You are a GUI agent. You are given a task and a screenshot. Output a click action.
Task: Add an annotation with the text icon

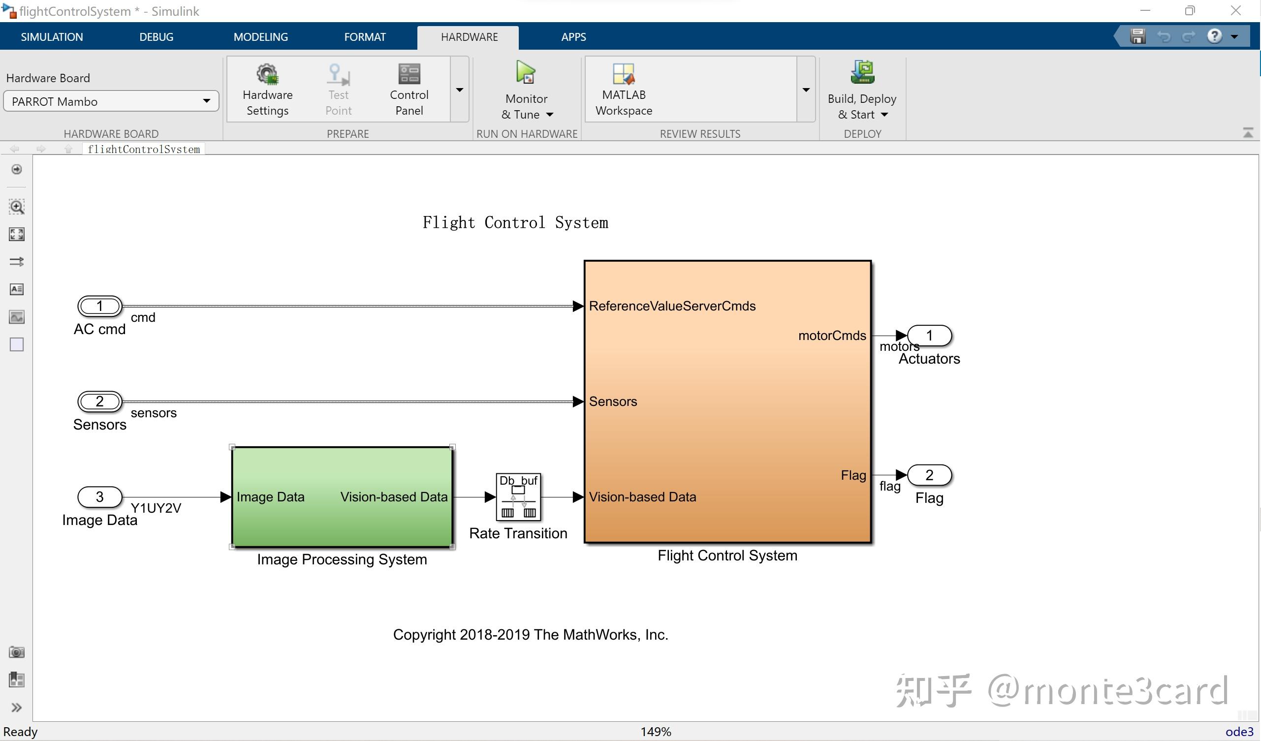pos(17,289)
